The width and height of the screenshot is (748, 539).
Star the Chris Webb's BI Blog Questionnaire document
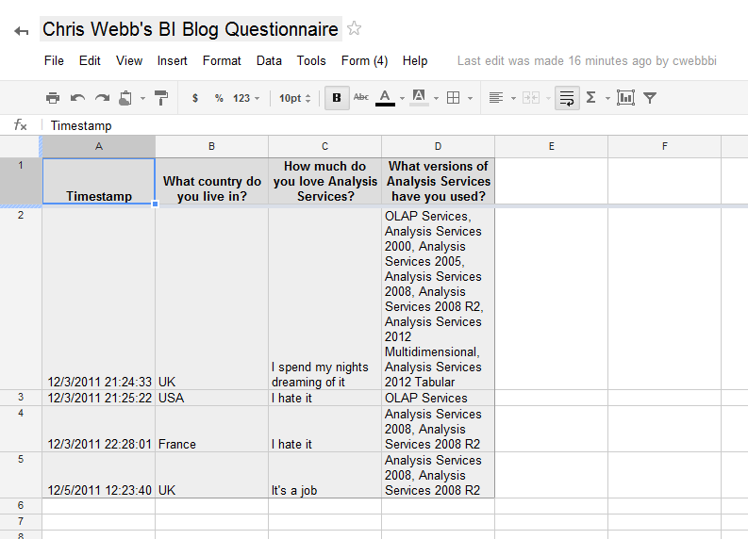tap(354, 28)
